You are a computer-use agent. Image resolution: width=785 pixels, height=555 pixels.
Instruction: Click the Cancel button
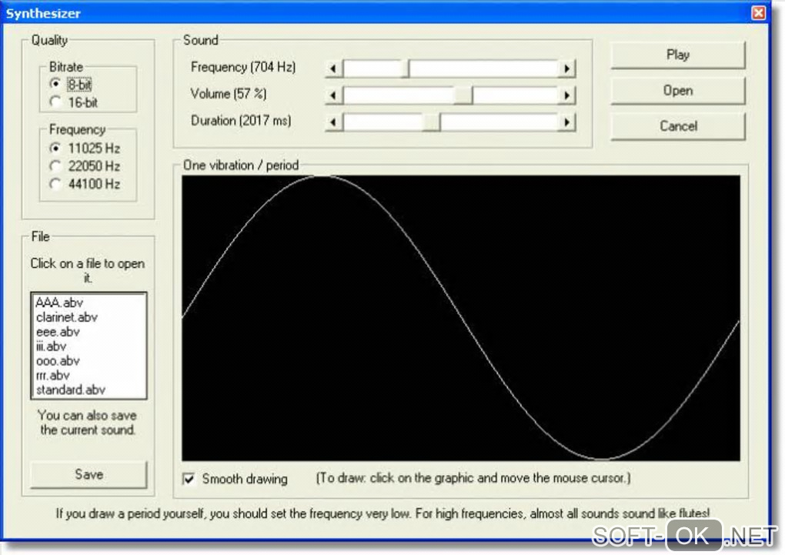click(x=678, y=125)
